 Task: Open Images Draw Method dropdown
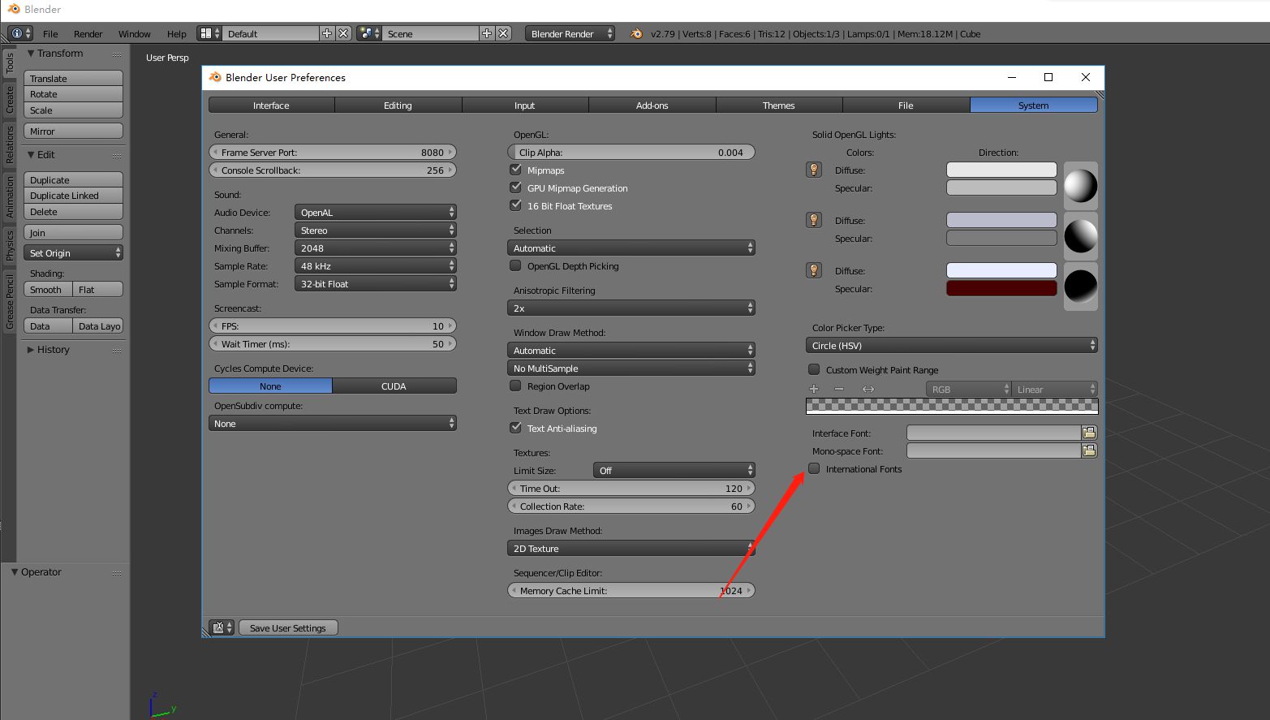[631, 548]
